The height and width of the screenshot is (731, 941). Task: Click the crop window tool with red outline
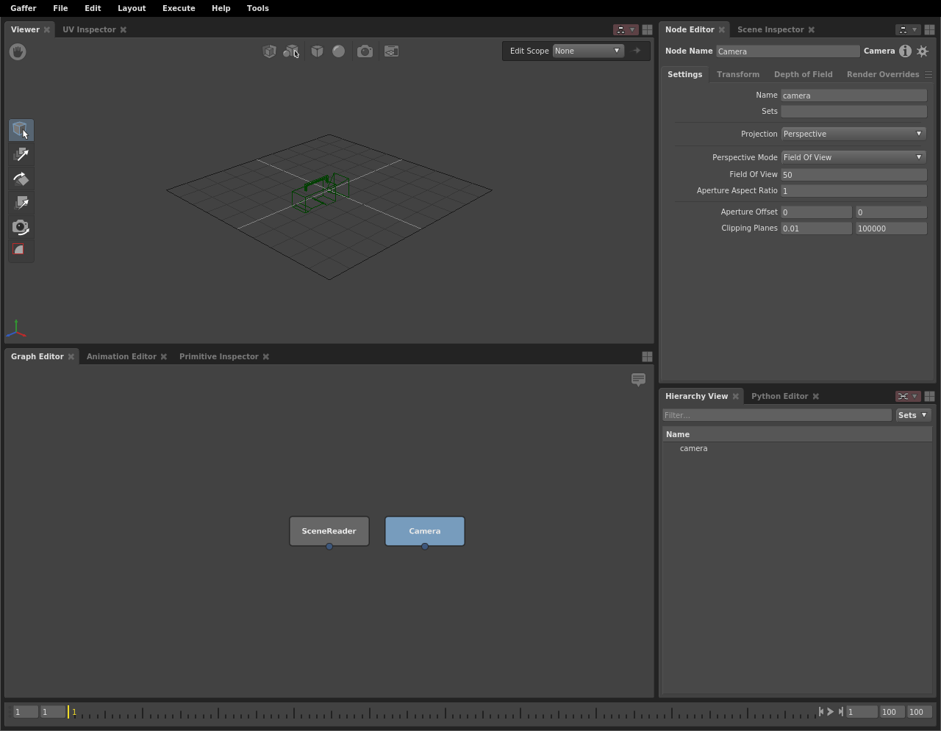pos(21,251)
